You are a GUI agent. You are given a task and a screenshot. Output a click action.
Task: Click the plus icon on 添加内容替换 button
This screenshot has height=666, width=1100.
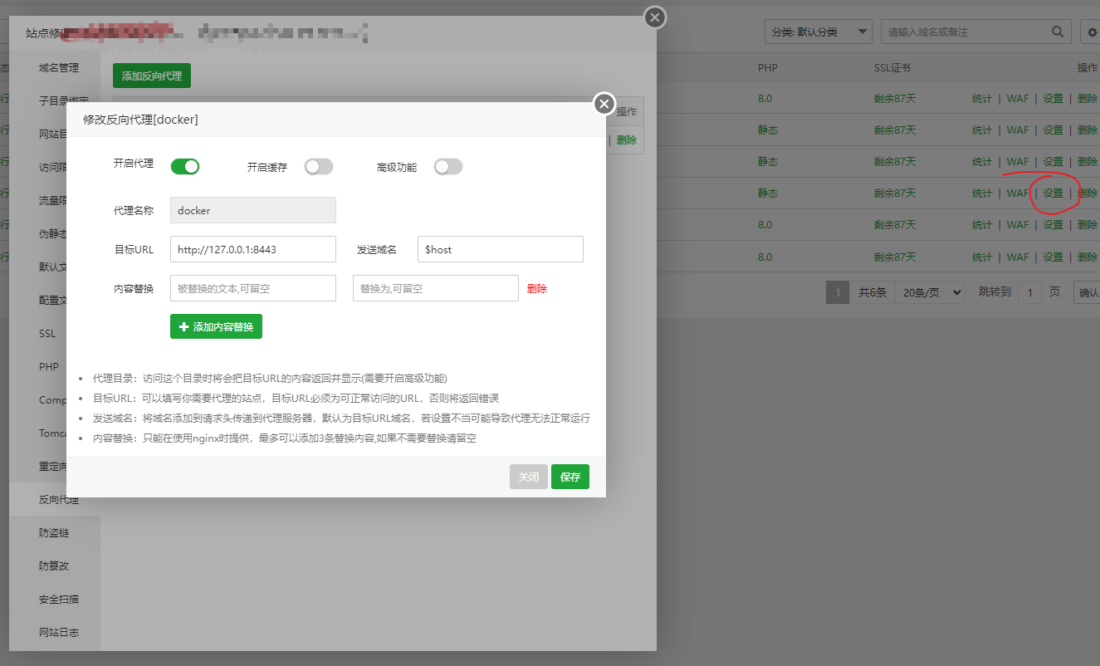tap(182, 326)
